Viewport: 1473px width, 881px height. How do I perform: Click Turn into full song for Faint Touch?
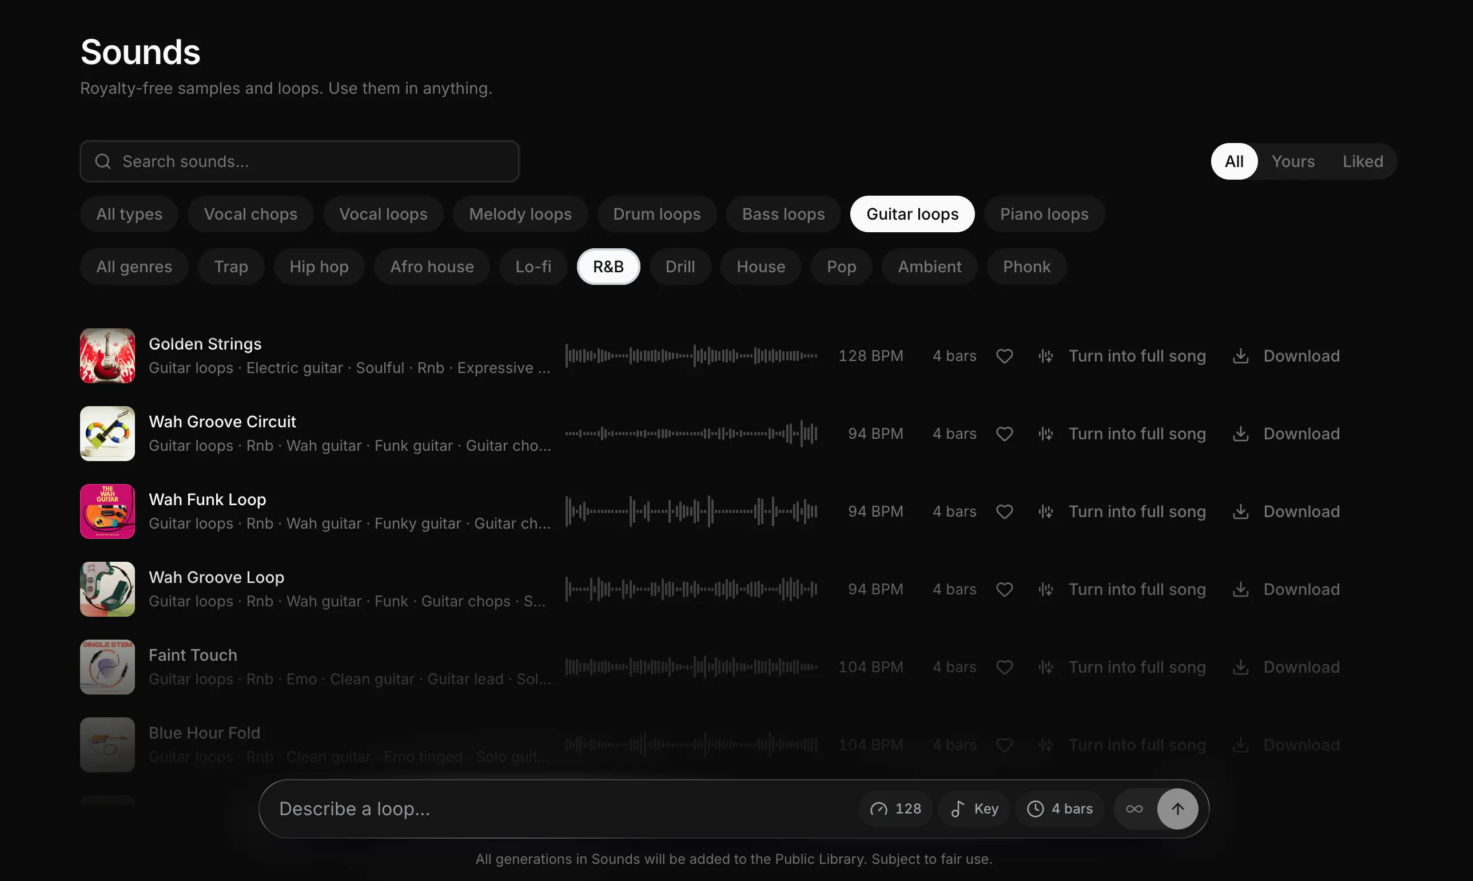(1137, 667)
